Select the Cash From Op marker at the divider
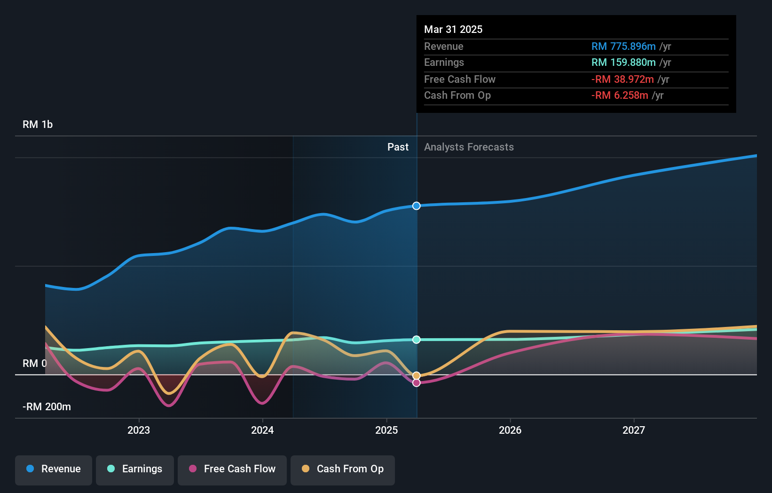 pyautogui.click(x=416, y=375)
